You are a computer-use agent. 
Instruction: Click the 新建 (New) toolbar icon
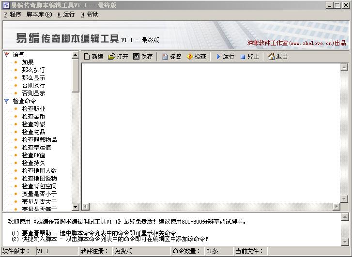point(87,57)
